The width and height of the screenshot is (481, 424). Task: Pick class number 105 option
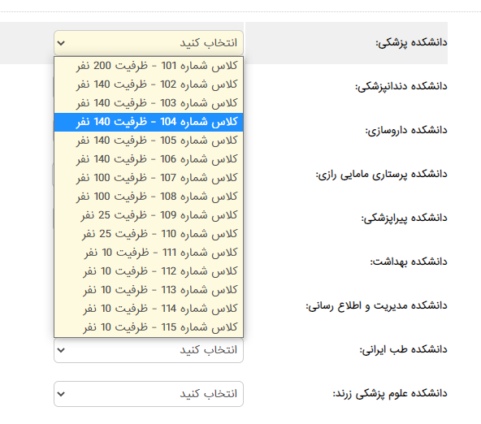tap(149, 141)
